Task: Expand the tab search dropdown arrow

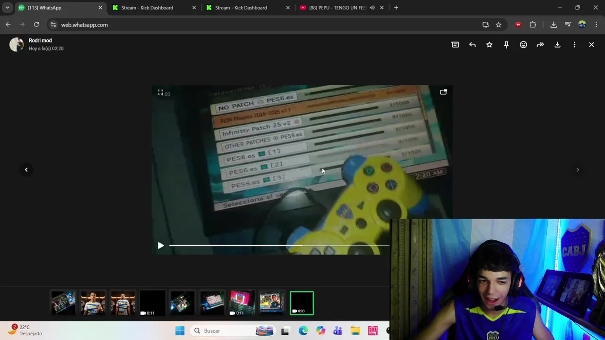Action: pos(7,8)
